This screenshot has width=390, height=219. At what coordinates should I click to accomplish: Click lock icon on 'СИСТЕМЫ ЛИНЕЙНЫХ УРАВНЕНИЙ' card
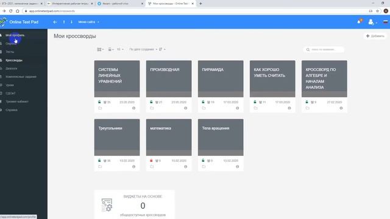tap(99, 102)
